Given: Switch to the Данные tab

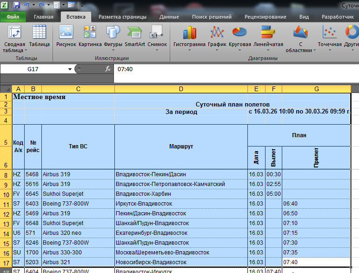Looking at the screenshot, I should pos(169,17).
